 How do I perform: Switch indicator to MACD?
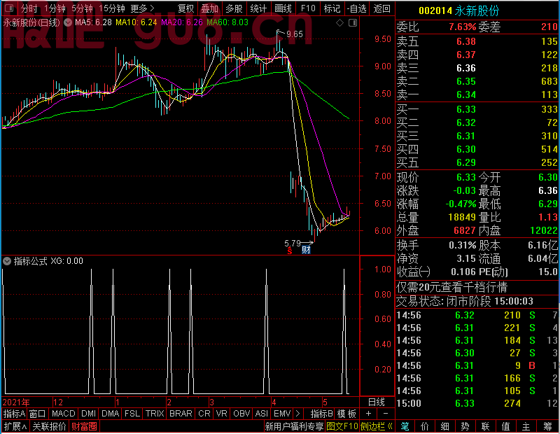point(64,414)
